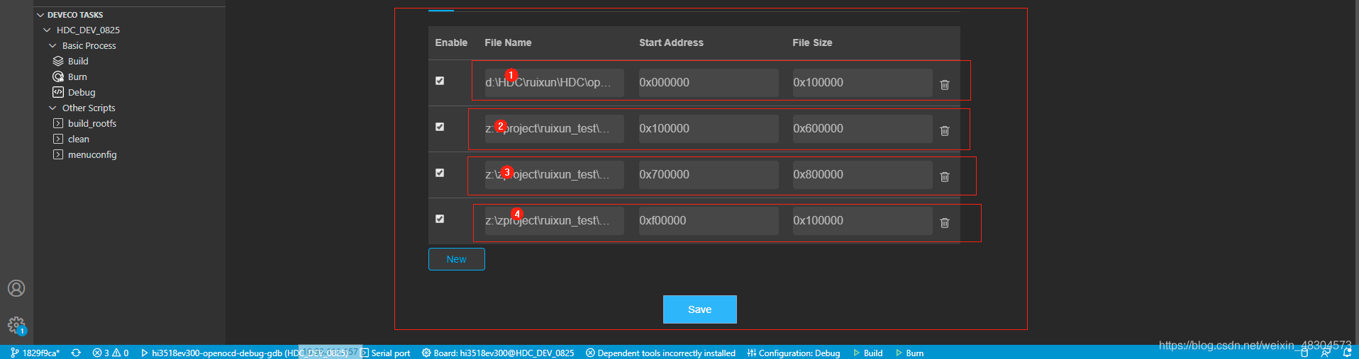This screenshot has width=1359, height=359.
Task: Start the Debug task in the tree
Action: (x=82, y=92)
